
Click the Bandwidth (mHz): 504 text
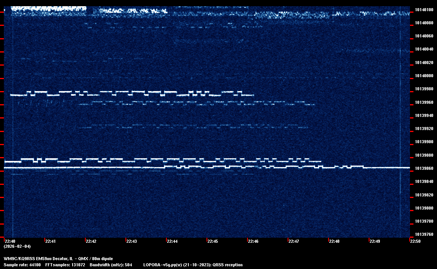[111, 265]
